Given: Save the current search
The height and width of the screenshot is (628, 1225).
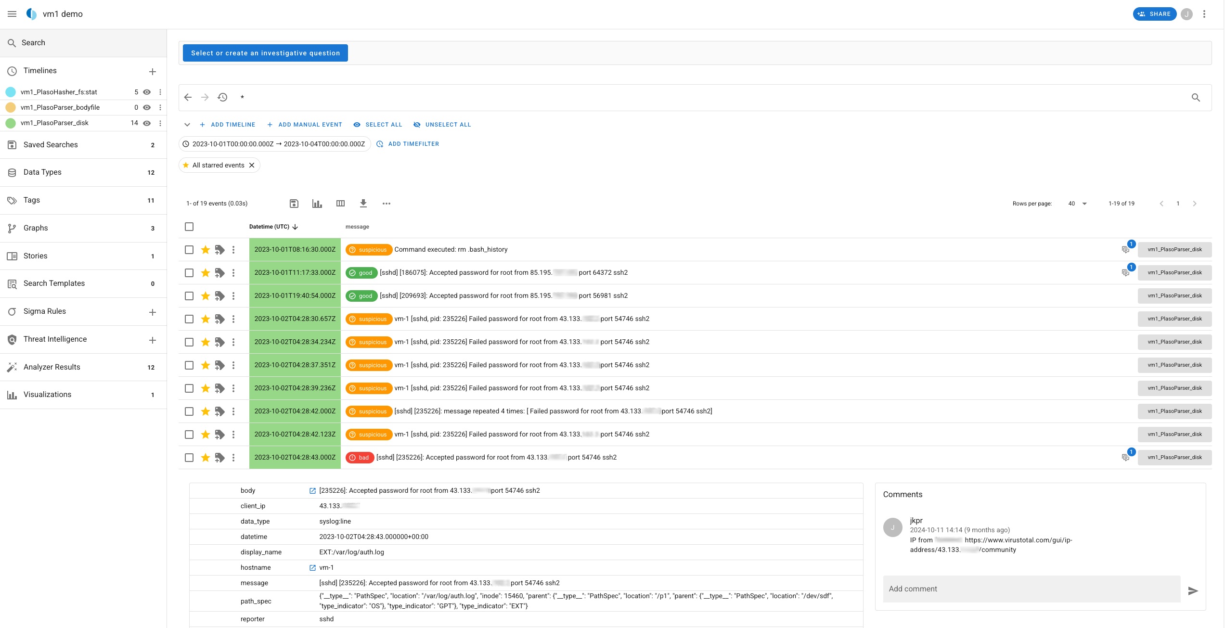Looking at the screenshot, I should point(294,203).
